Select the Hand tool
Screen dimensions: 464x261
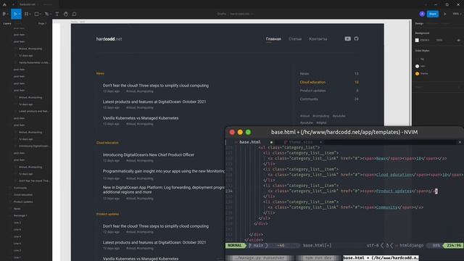point(66,14)
